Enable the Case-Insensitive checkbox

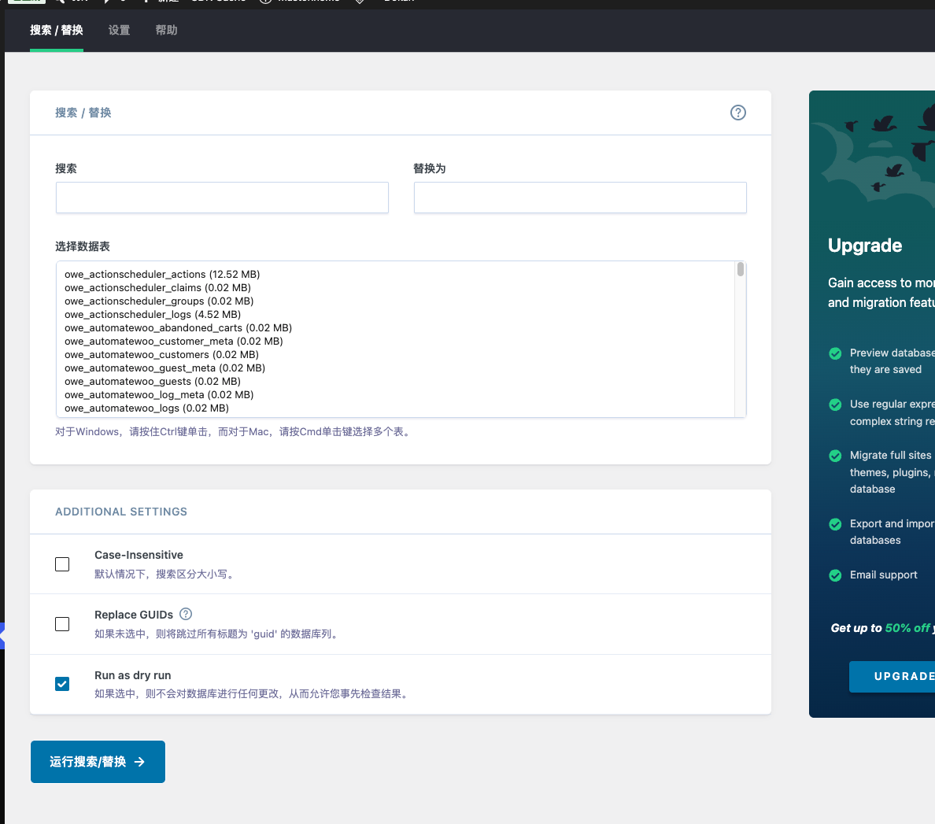pos(62,564)
